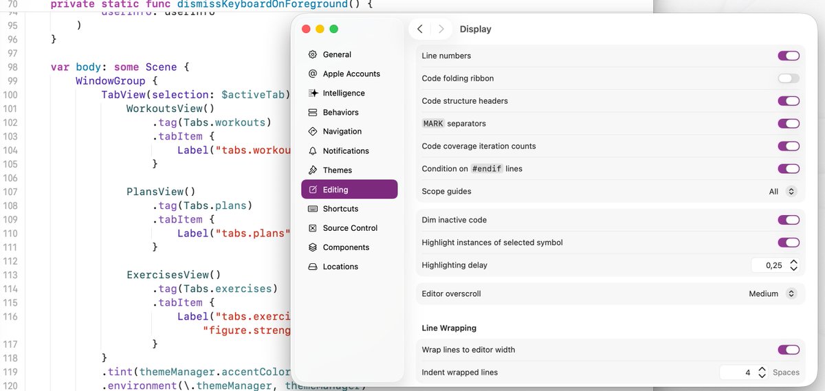Image resolution: width=825 pixels, height=391 pixels.
Task: Click the Highlighting delay stepper arrows
Action: [793, 265]
